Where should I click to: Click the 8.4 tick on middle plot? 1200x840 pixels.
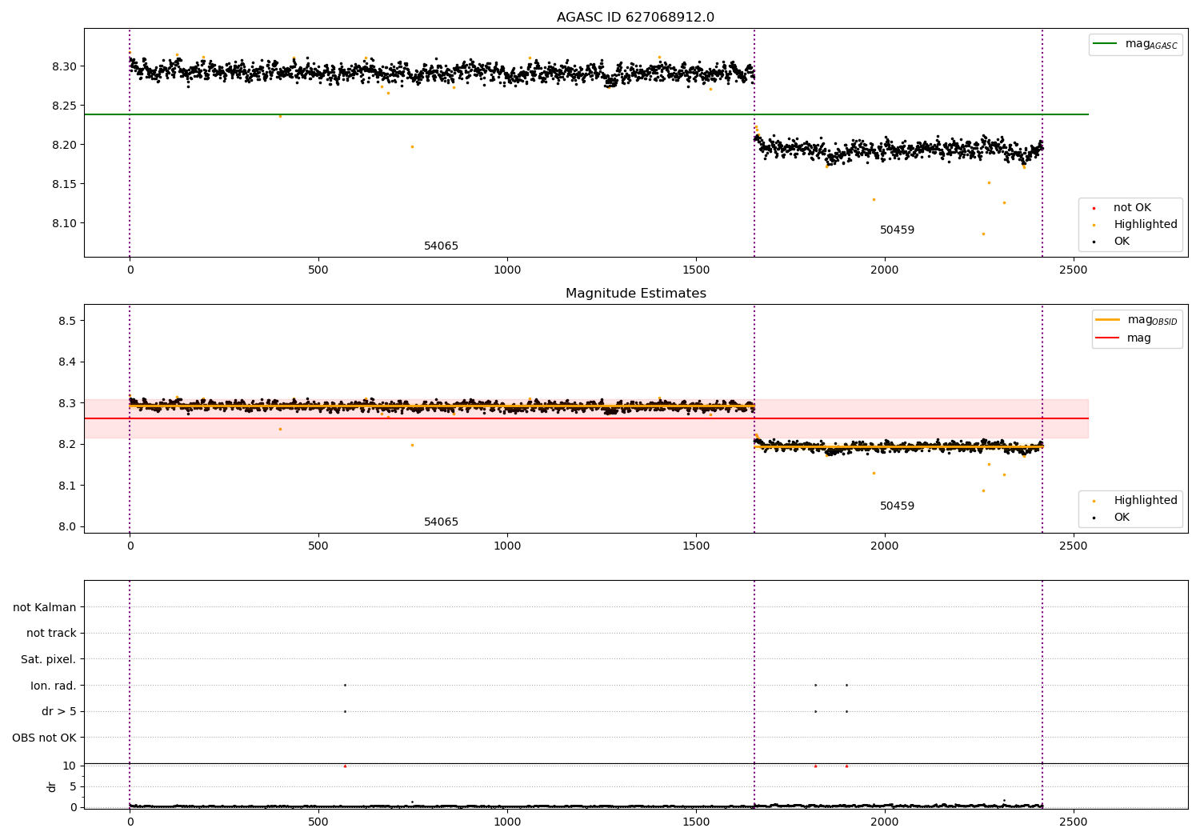click(67, 362)
